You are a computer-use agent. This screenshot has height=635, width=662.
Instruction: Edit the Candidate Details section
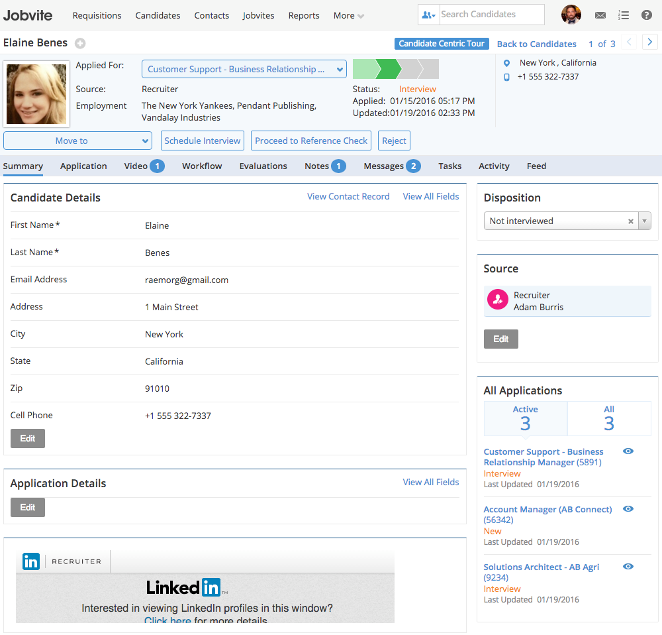[27, 438]
